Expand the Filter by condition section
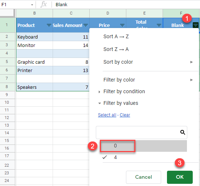This screenshot has height=186, width=200. tap(99, 92)
